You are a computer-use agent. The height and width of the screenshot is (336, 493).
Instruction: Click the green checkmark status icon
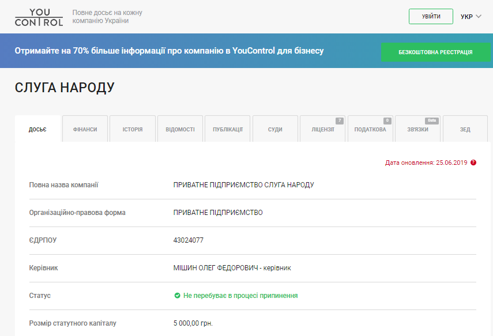177,296
